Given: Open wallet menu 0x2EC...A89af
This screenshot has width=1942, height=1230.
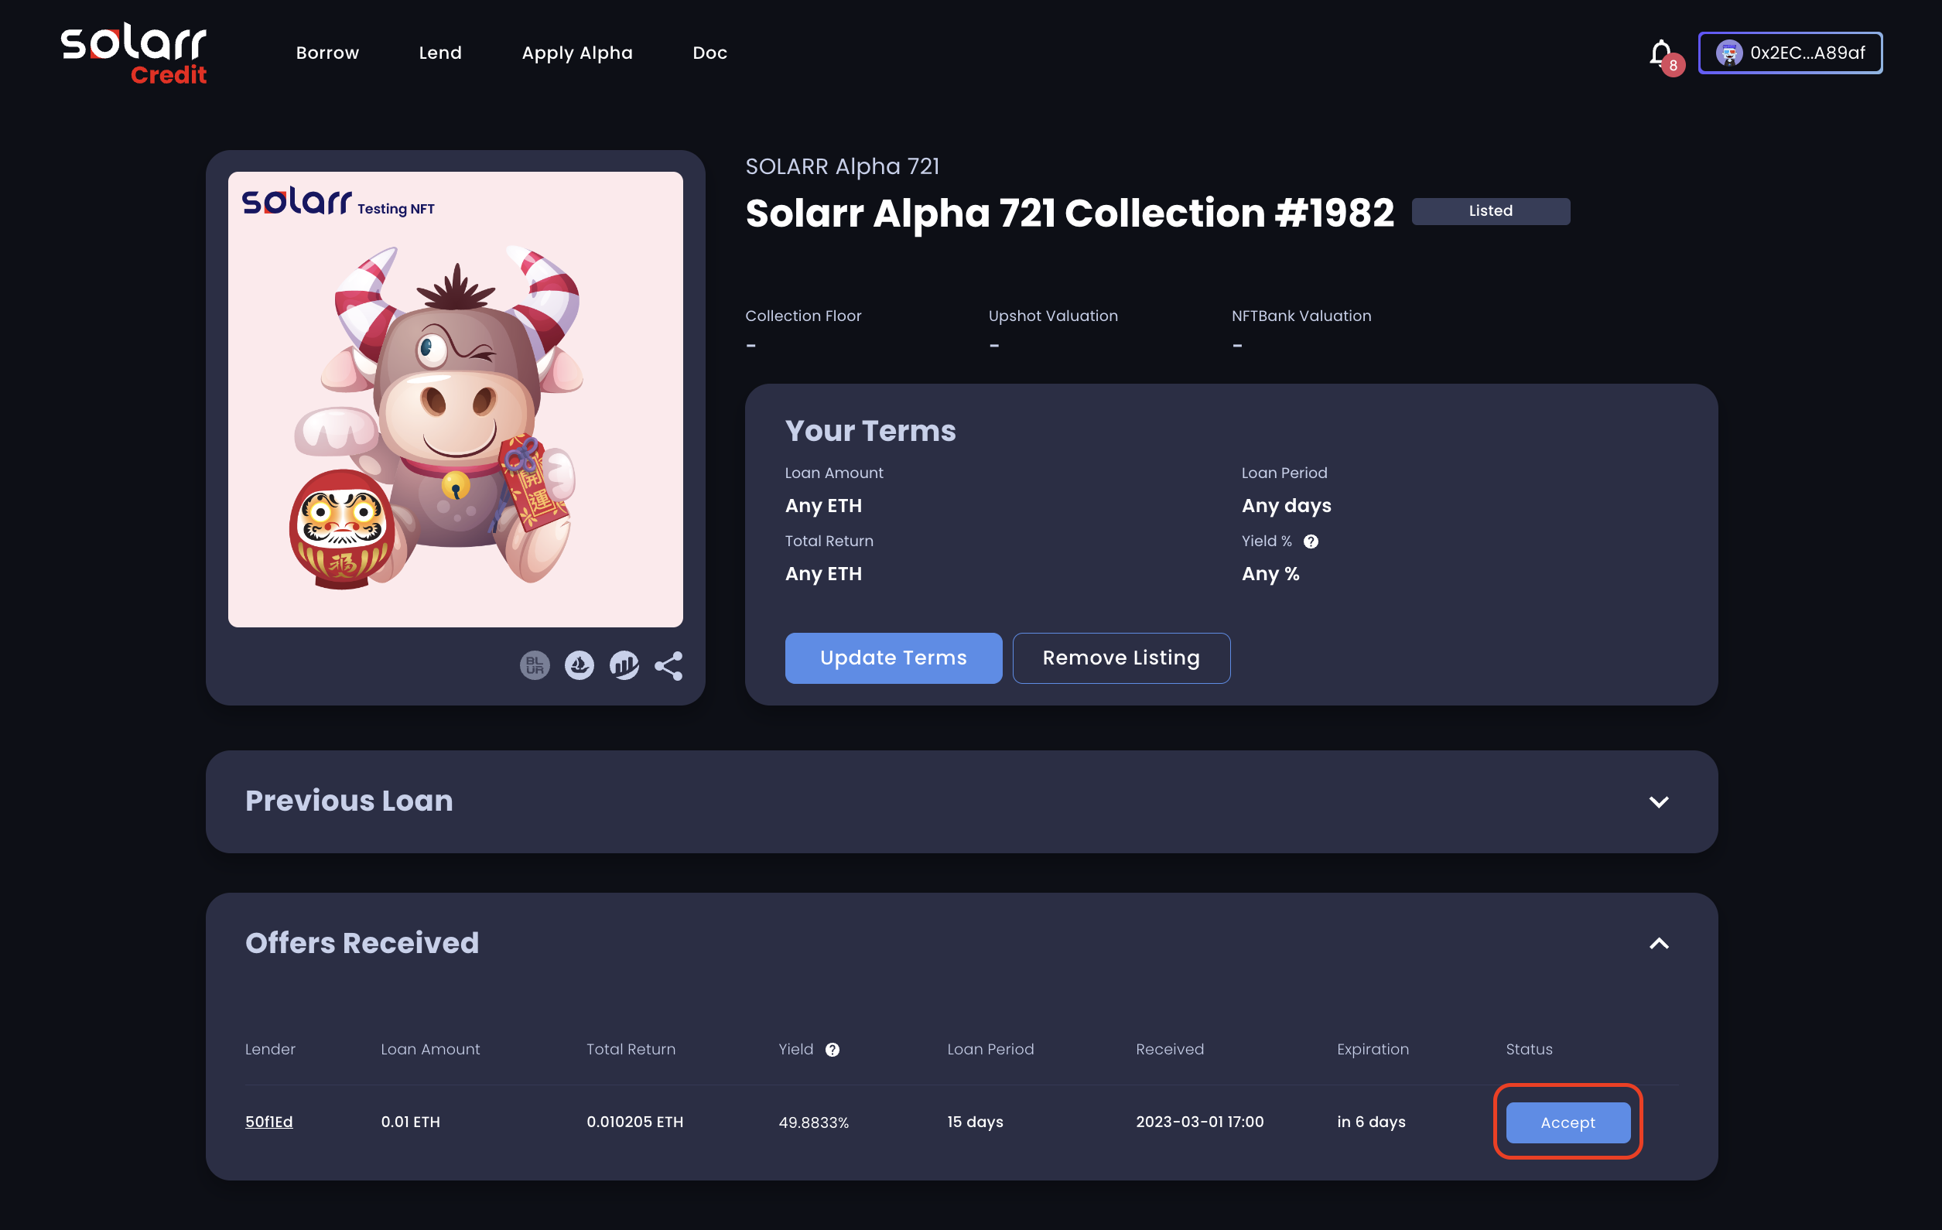Looking at the screenshot, I should click(1807, 53).
